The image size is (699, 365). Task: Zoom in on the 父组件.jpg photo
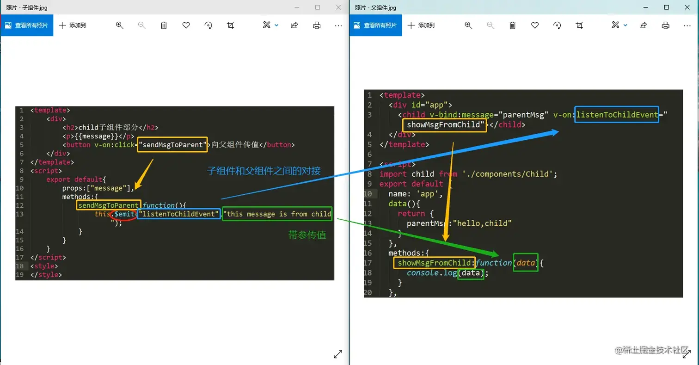[468, 25]
